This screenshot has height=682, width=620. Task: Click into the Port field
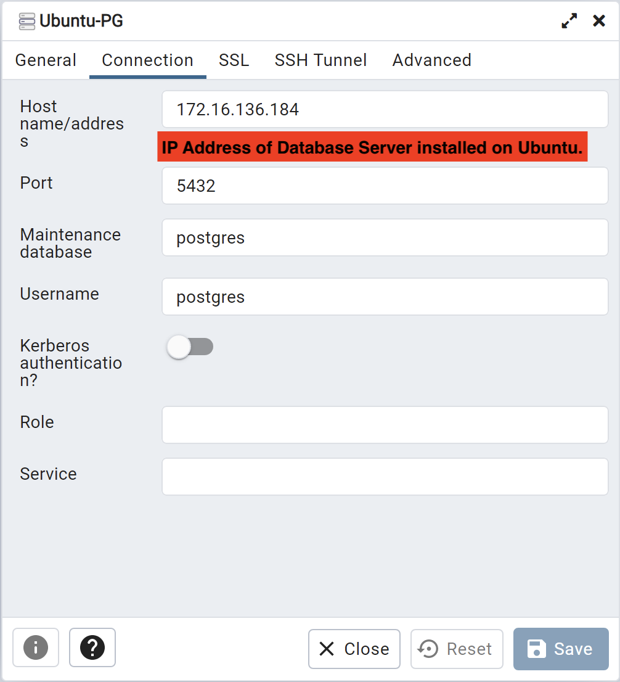(385, 186)
